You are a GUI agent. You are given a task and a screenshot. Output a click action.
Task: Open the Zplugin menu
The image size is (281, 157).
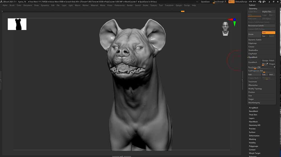click(179, 5)
